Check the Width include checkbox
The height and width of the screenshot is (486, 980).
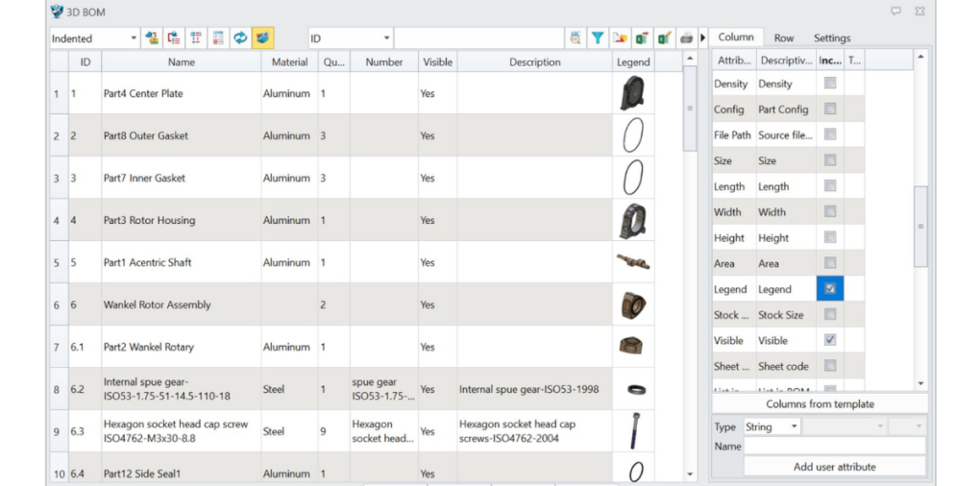pos(830,211)
